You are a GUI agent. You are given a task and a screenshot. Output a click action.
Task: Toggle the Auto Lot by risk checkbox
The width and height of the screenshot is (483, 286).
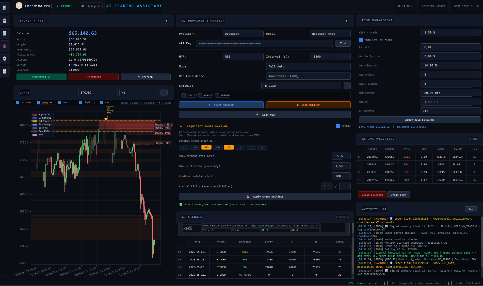coord(361,40)
